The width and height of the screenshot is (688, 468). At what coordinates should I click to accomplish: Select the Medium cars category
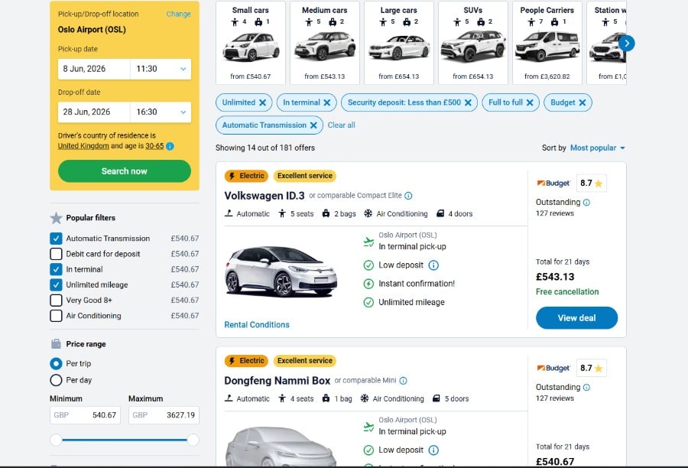pos(325,43)
